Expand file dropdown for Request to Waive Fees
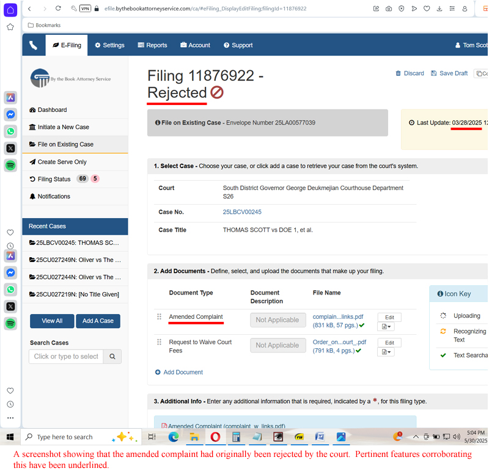489x471 pixels. pyautogui.click(x=386, y=352)
